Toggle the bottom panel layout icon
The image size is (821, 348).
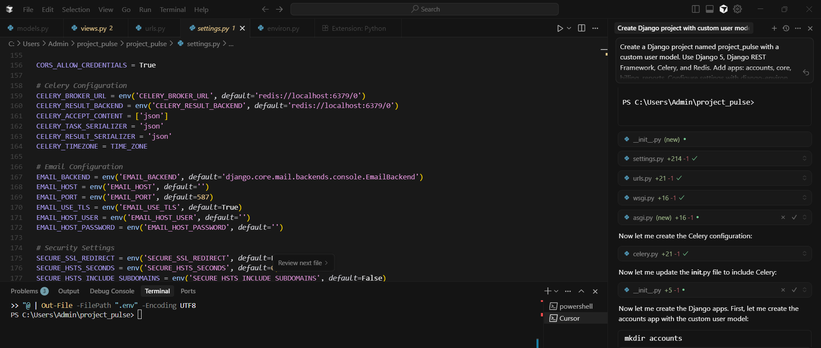[x=710, y=9]
